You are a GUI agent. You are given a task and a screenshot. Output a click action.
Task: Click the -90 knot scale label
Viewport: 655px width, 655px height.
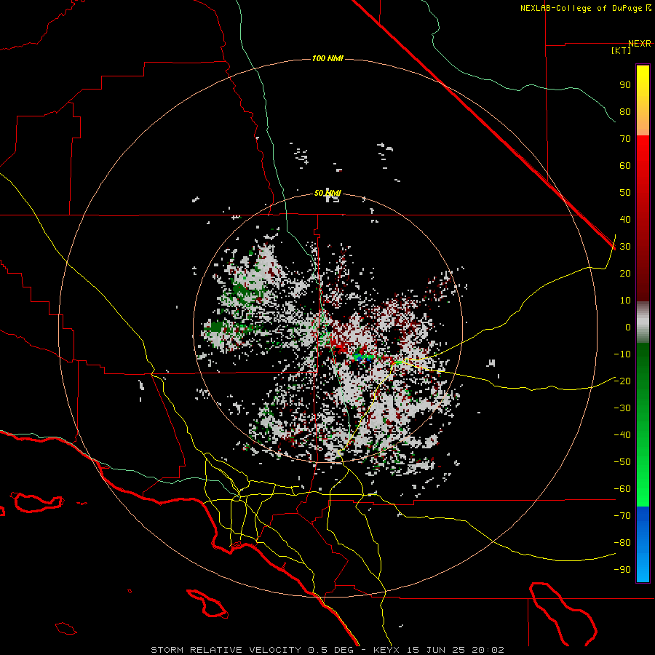coord(622,570)
